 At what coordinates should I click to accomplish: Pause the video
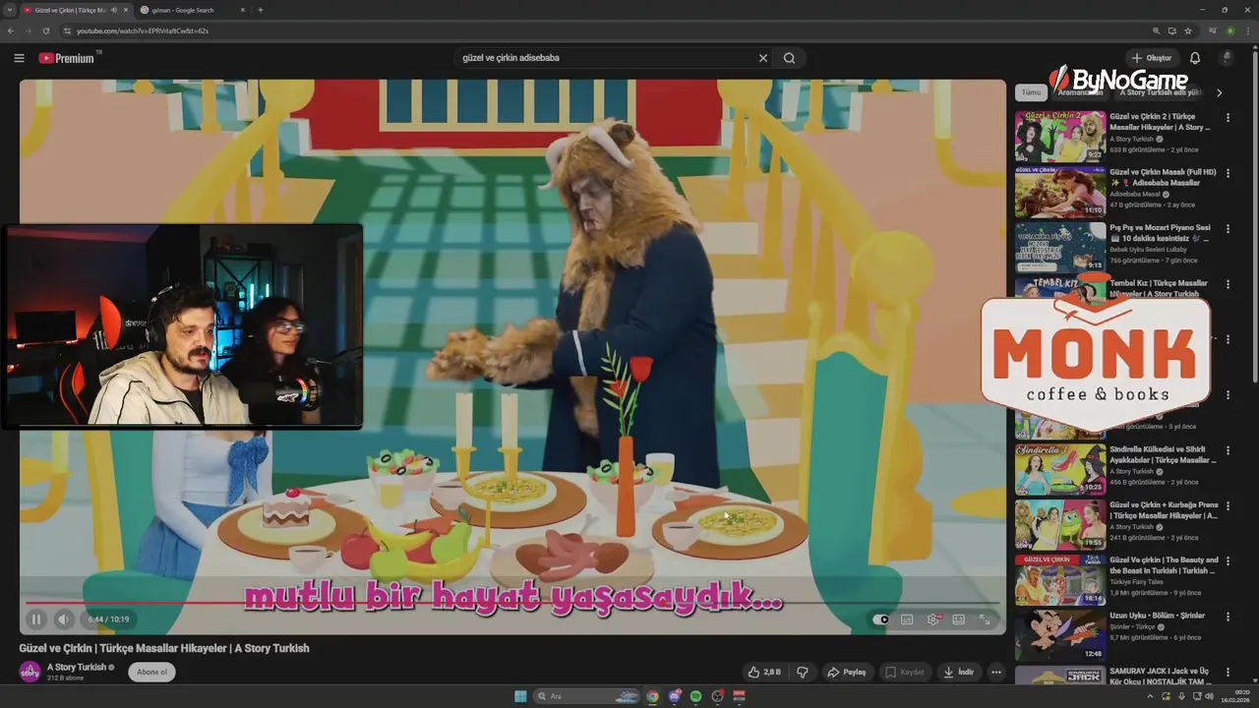pyautogui.click(x=36, y=619)
